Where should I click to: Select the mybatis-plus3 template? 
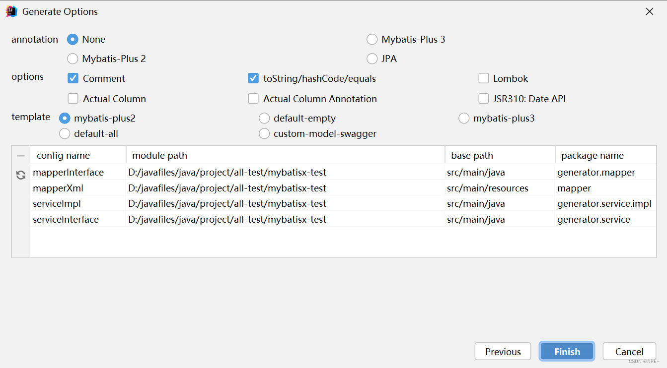pos(464,118)
